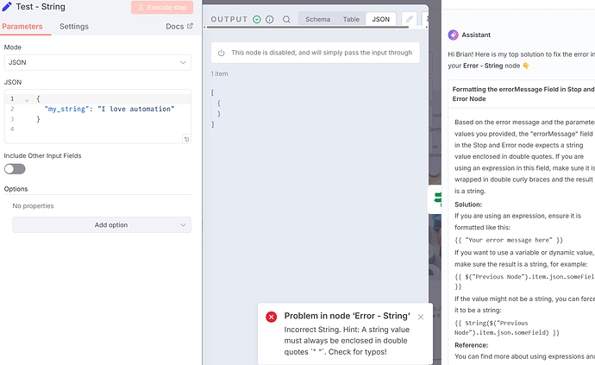Click the red error icon in the notification
The image size is (595, 365).
click(x=272, y=317)
